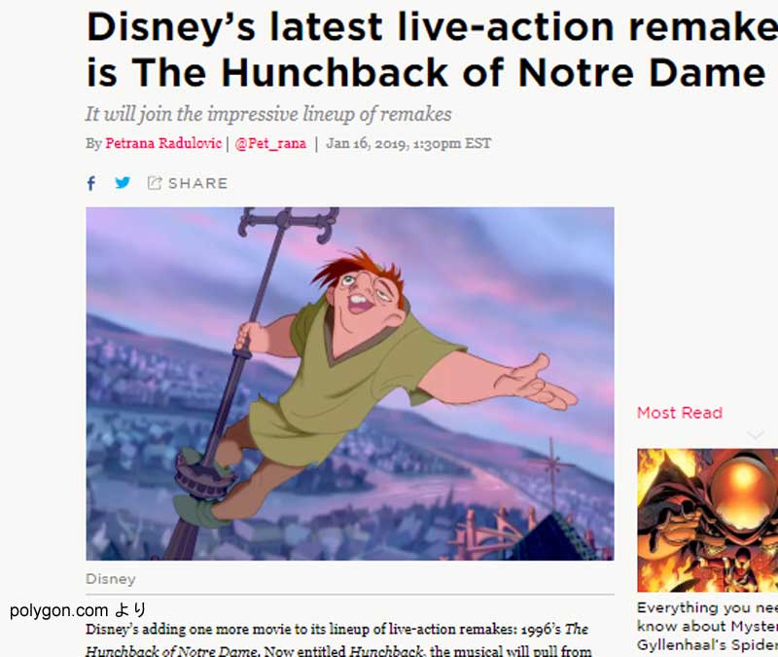The height and width of the screenshot is (657, 778).
Task: Open the SHARE options label
Action: tap(198, 183)
